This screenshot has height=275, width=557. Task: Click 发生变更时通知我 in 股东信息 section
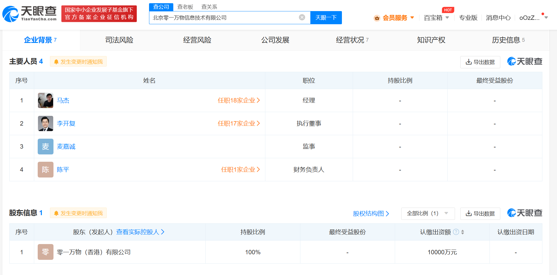(78, 213)
